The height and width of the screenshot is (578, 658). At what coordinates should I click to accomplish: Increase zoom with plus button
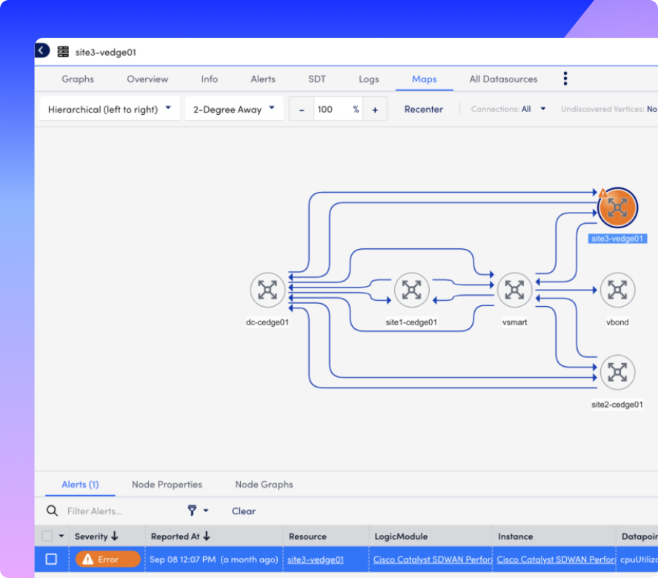[375, 110]
